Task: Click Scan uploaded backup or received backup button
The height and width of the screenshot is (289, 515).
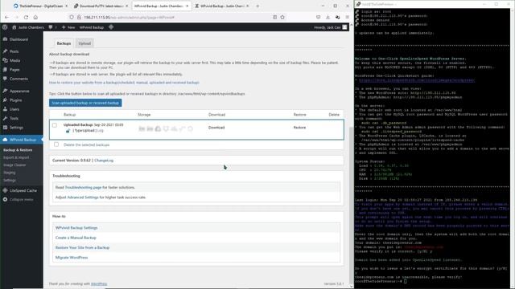Action: (85, 103)
